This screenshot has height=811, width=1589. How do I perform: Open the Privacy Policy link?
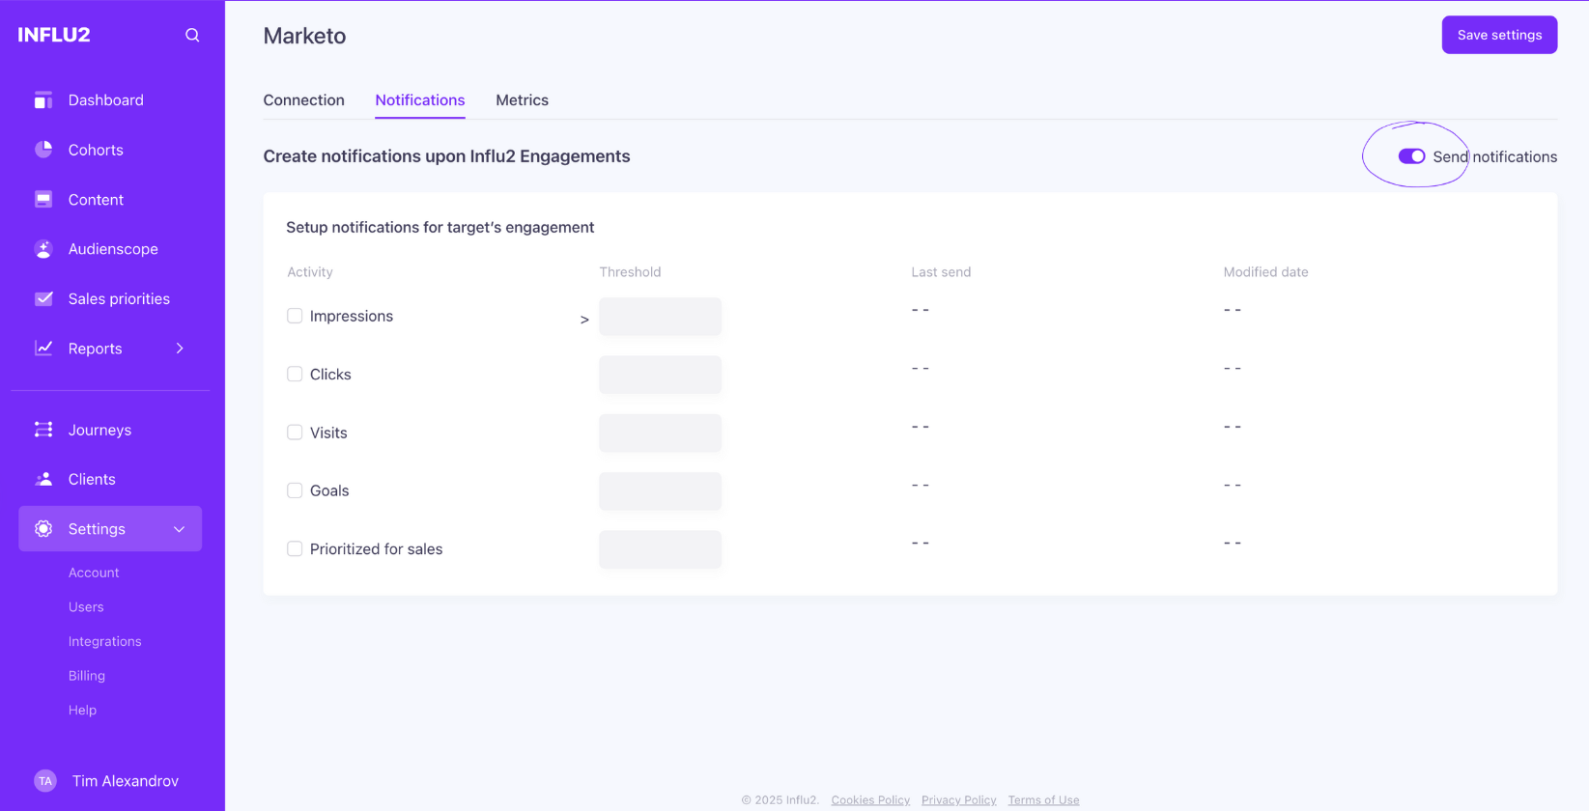tap(958, 799)
